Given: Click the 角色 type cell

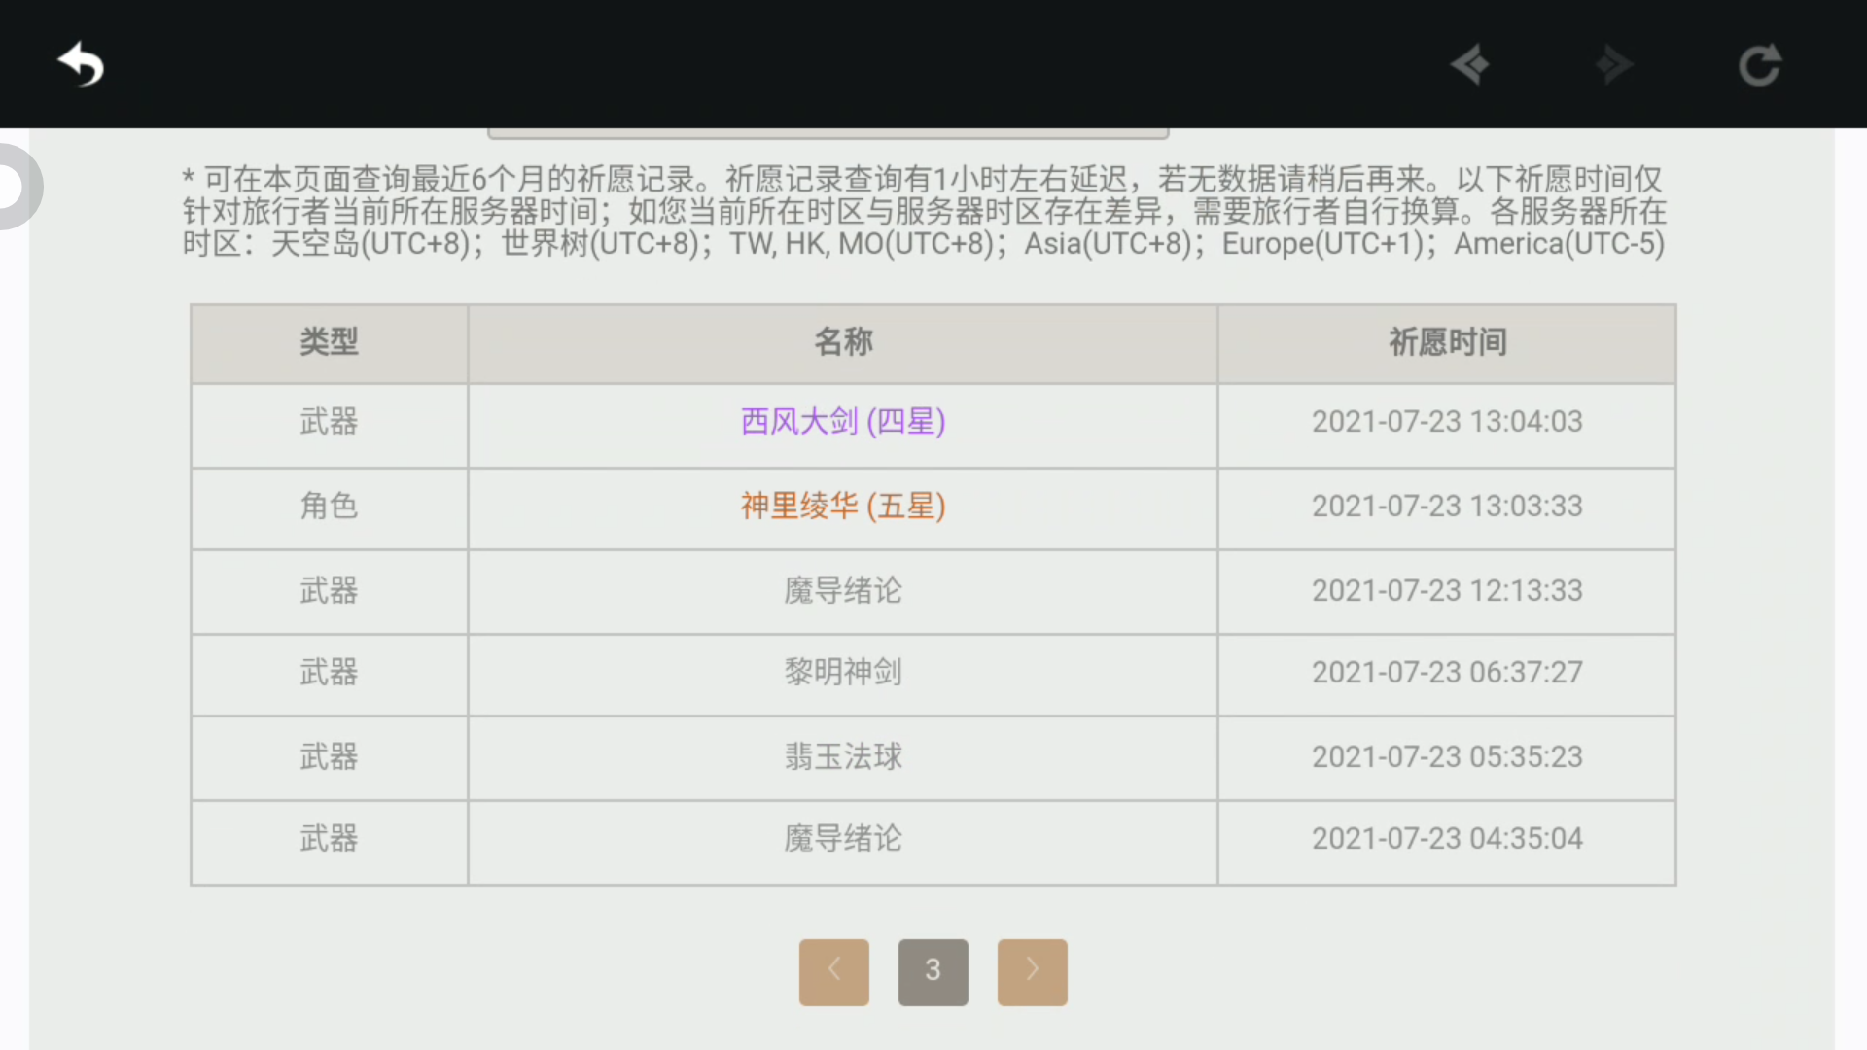Looking at the screenshot, I should (329, 507).
